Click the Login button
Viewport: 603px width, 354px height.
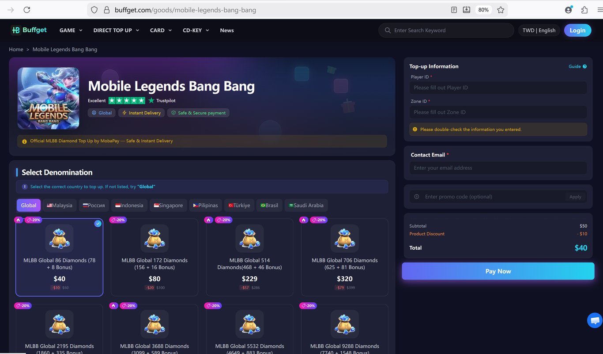pyautogui.click(x=577, y=30)
